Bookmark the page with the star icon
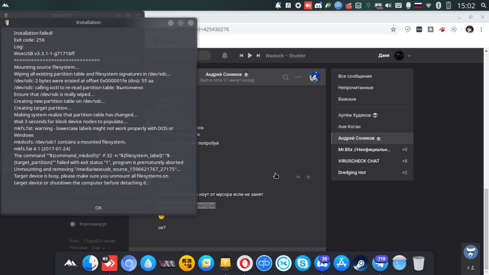 (x=393, y=29)
